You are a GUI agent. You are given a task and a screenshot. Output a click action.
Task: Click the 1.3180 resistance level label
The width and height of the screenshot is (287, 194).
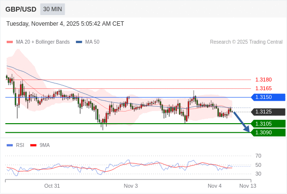click(x=263, y=80)
